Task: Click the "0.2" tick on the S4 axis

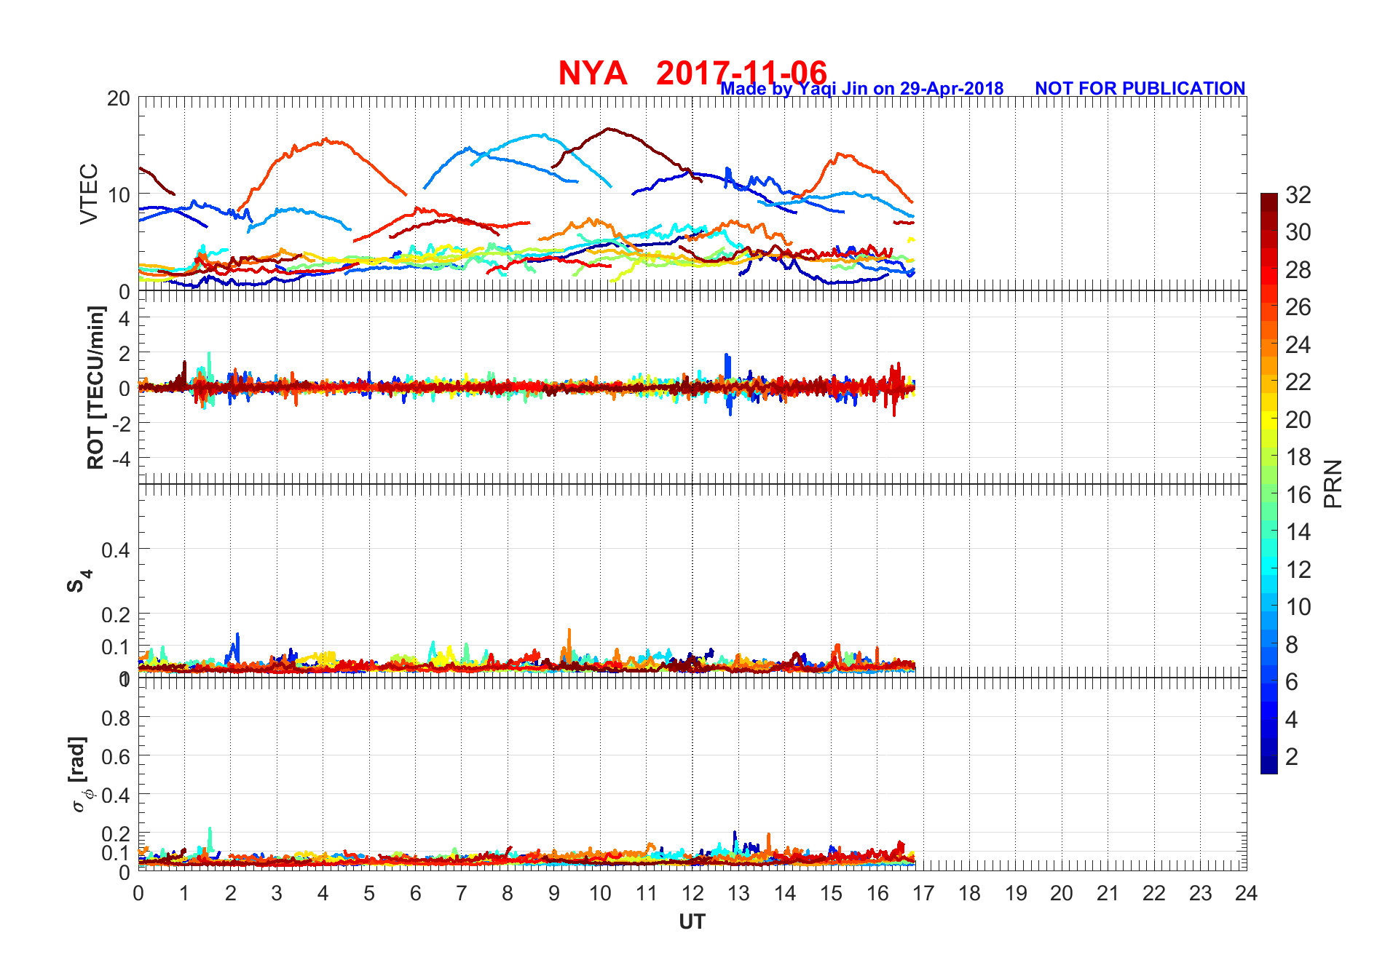Action: (117, 614)
